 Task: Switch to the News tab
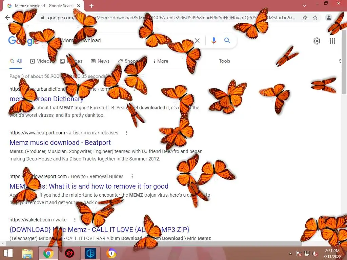[x=100, y=61]
